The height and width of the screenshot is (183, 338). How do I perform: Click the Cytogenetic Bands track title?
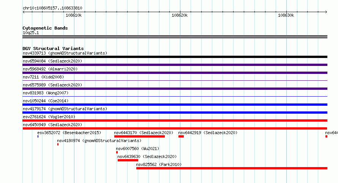click(45, 28)
